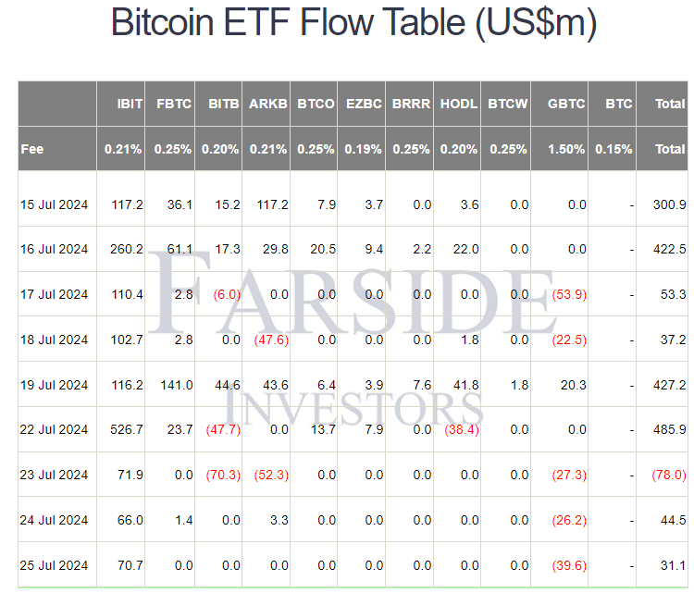Screen dimensions: 694x593
Task: Select the 25 Jul 2024 row date
Action: pyautogui.click(x=55, y=564)
